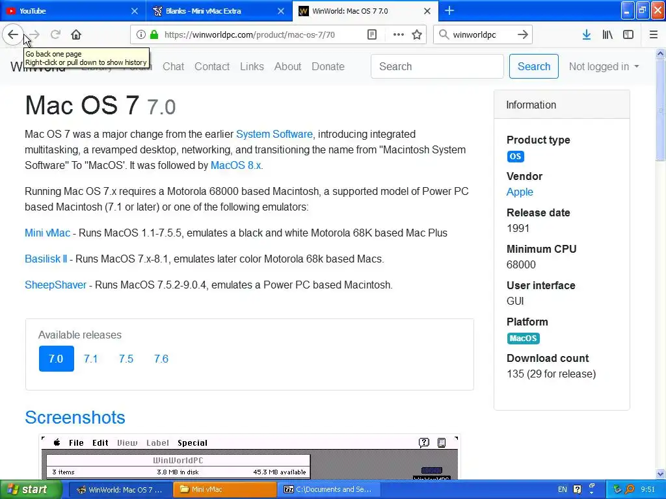Click the 9:51 system clock
The width and height of the screenshot is (666, 499).
[648, 489]
